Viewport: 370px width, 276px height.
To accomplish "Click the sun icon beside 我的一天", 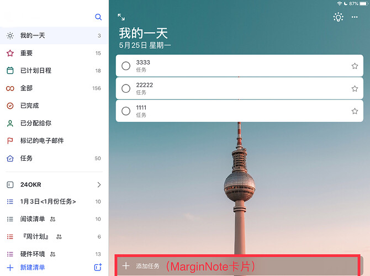I will point(10,36).
